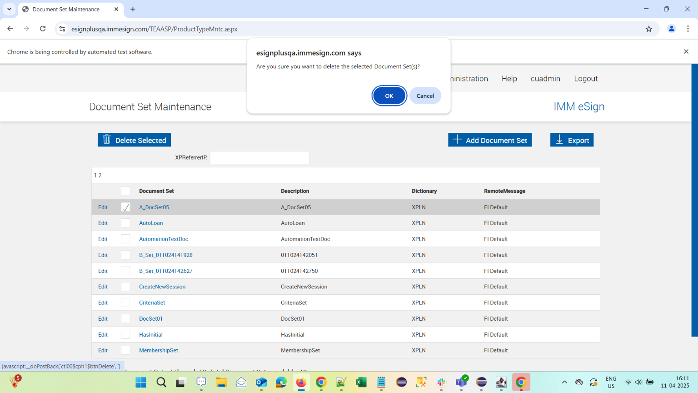Open Excel from the taskbar

pyautogui.click(x=361, y=382)
